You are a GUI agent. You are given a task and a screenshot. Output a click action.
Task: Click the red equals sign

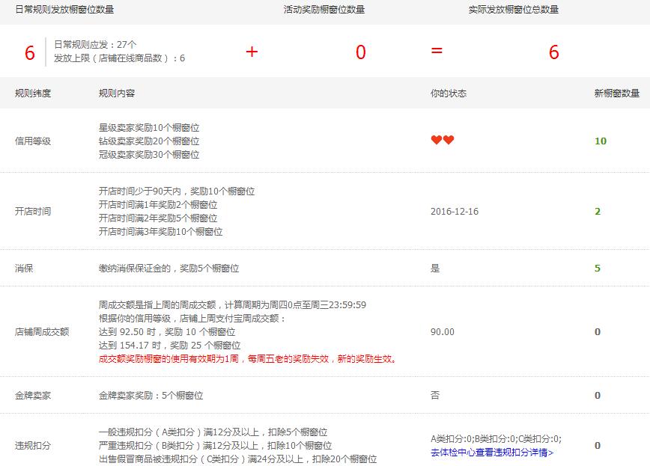437,52
